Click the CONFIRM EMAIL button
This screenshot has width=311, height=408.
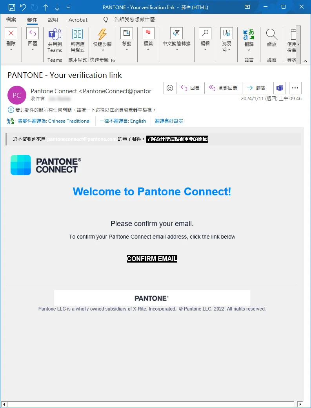(152, 259)
